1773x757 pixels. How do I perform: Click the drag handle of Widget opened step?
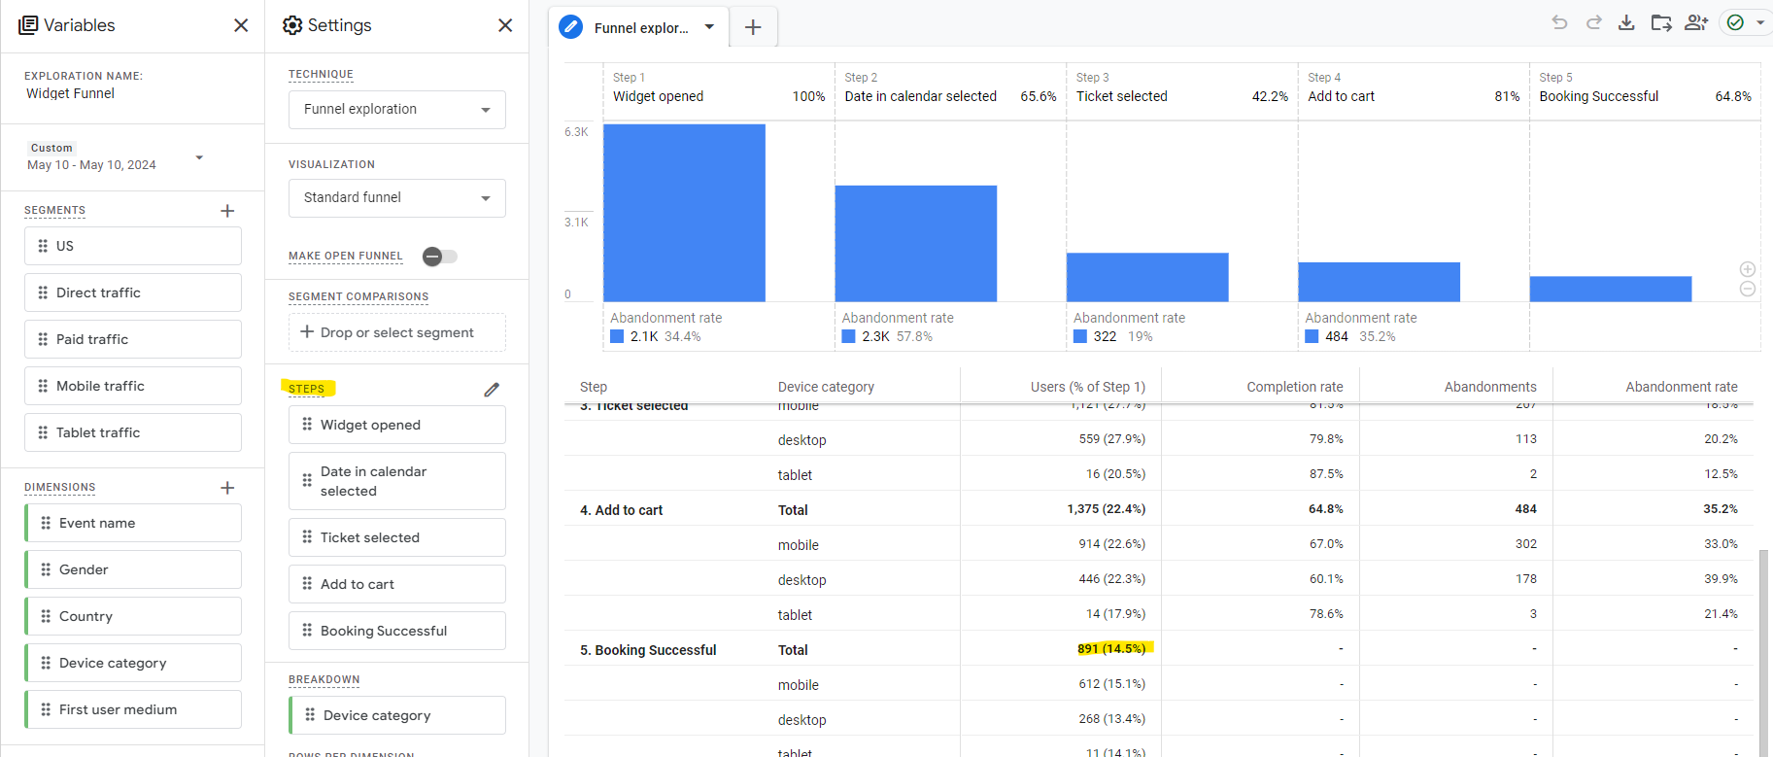307,424
